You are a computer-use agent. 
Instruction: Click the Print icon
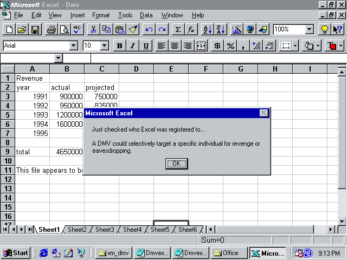52,29
